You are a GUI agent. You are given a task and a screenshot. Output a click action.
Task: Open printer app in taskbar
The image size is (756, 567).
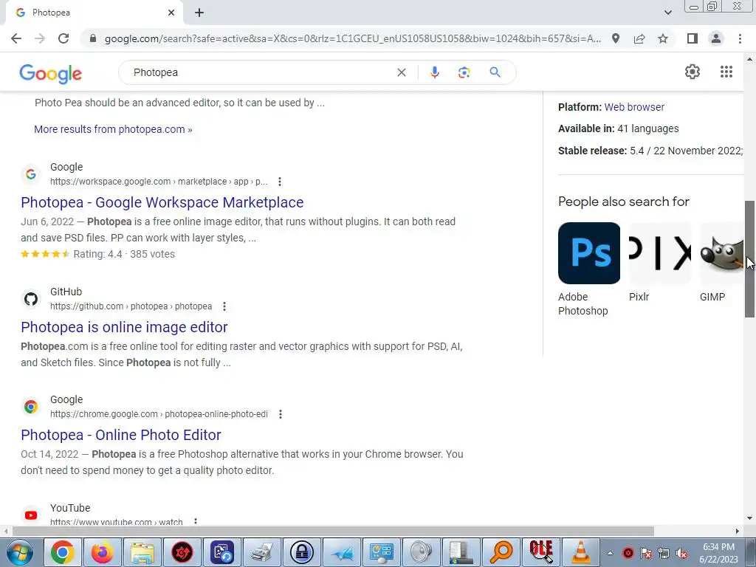click(x=262, y=552)
